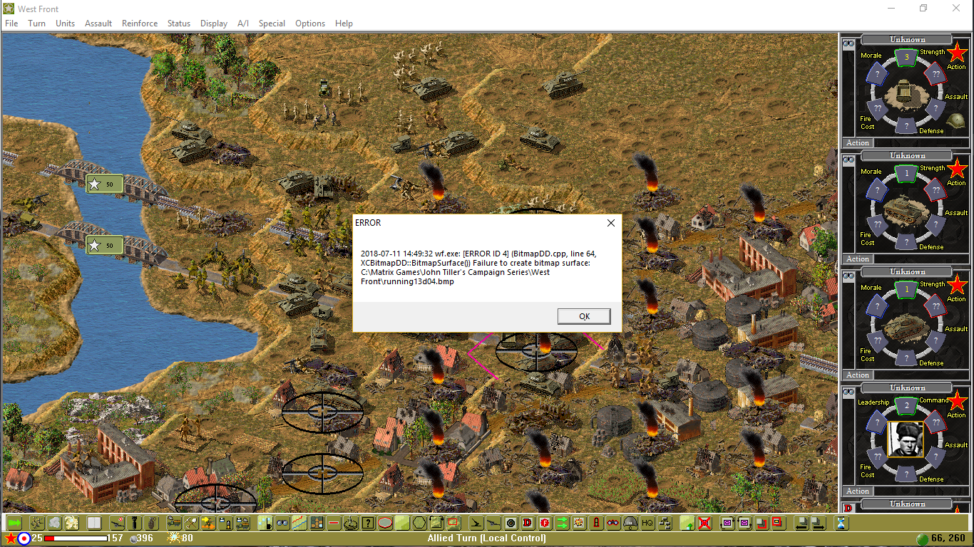Open the Special menu
974x547 pixels.
pos(272,24)
